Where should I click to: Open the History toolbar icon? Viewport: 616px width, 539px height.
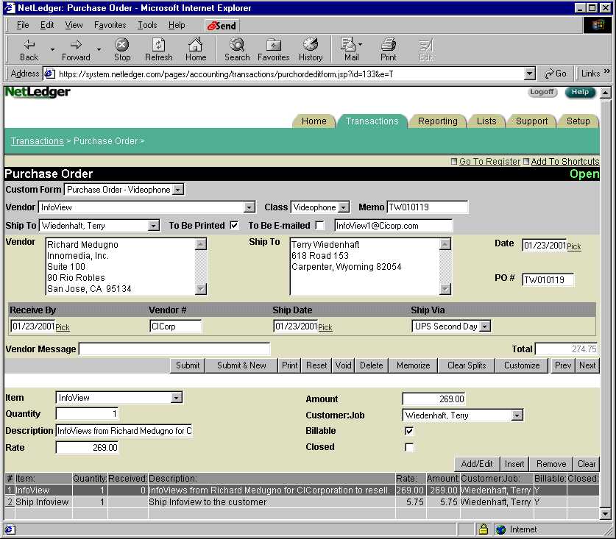tap(311, 44)
